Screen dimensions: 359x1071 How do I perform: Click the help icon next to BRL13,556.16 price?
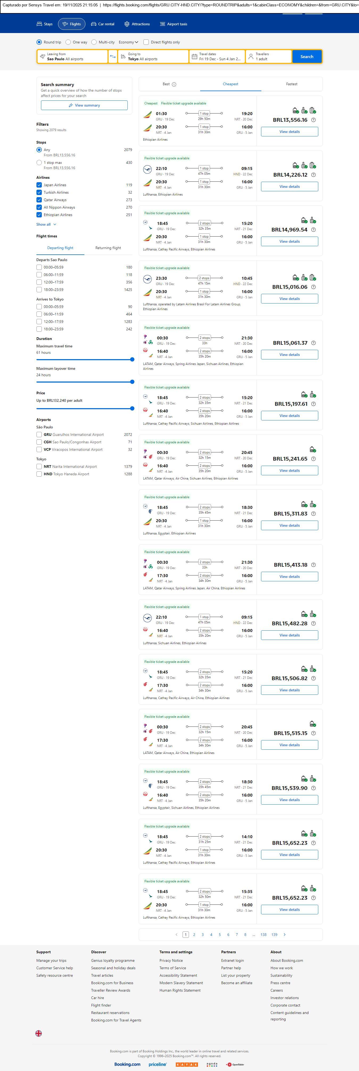[313, 120]
